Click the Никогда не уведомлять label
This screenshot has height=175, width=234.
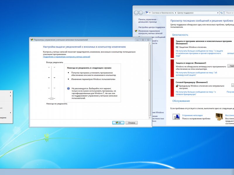click(x=57, y=104)
